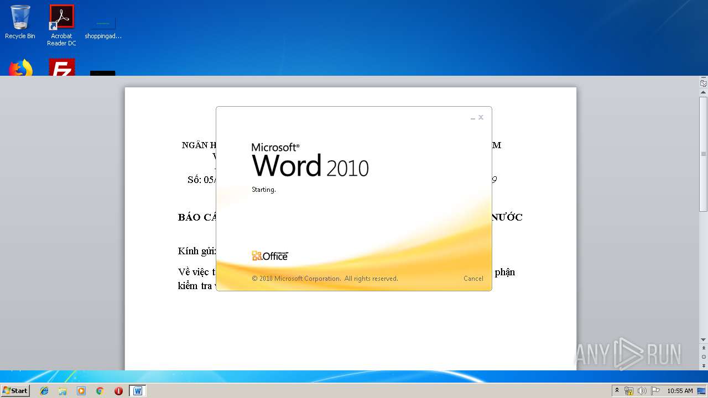The image size is (708, 398).
Task: Select the shoppingad... desktop file
Action: coord(103,28)
